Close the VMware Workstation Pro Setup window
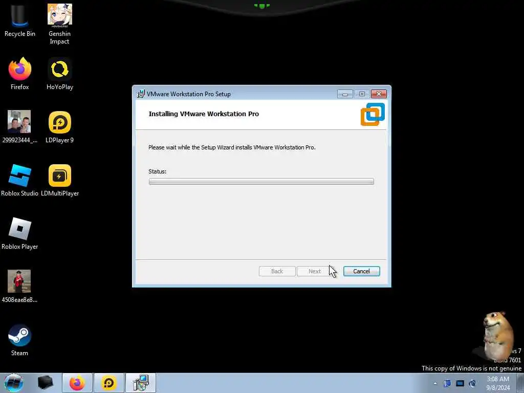Screen dimensions: 524x393 (x=379, y=94)
